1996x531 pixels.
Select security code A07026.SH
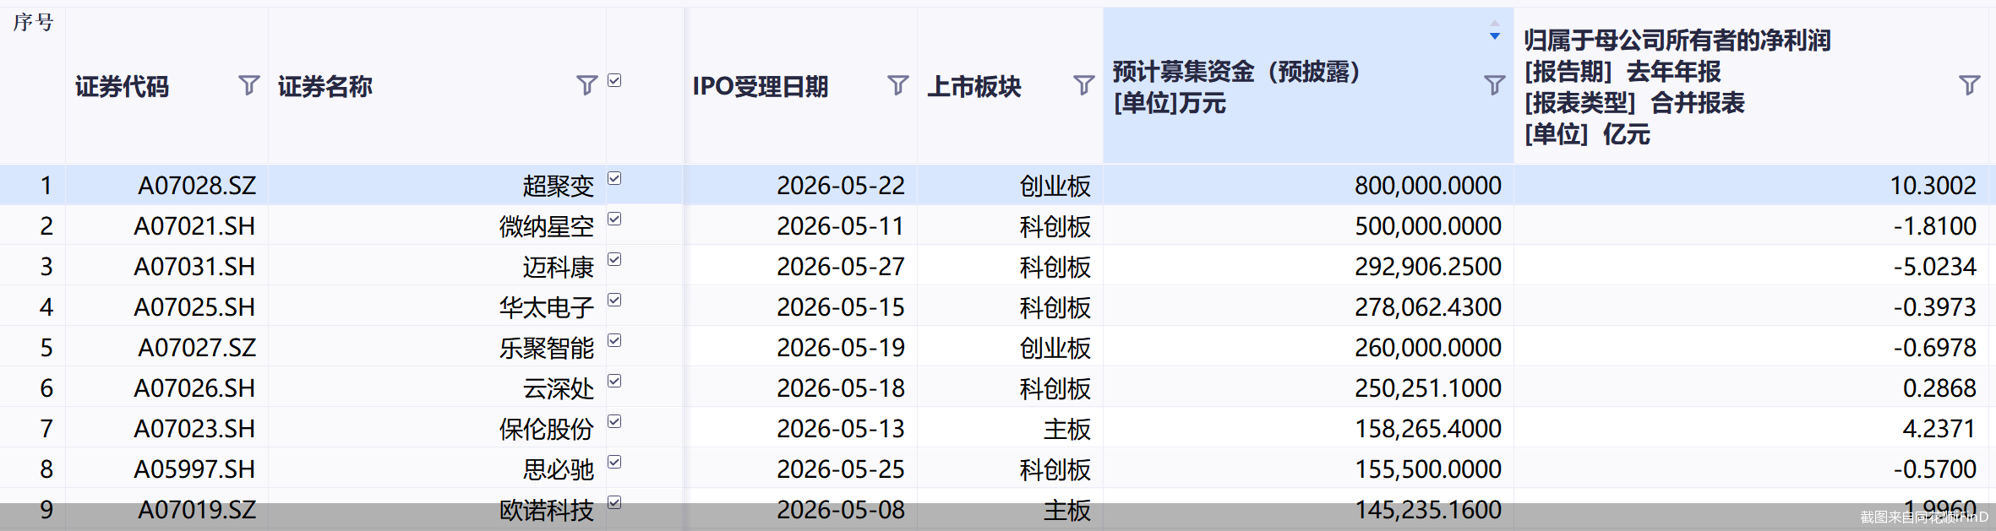194,387
